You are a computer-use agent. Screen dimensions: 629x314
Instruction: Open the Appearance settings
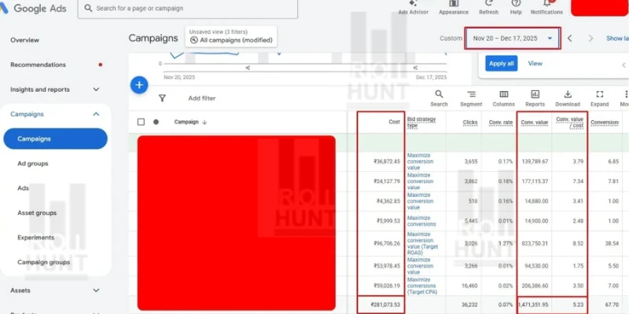pyautogui.click(x=454, y=7)
